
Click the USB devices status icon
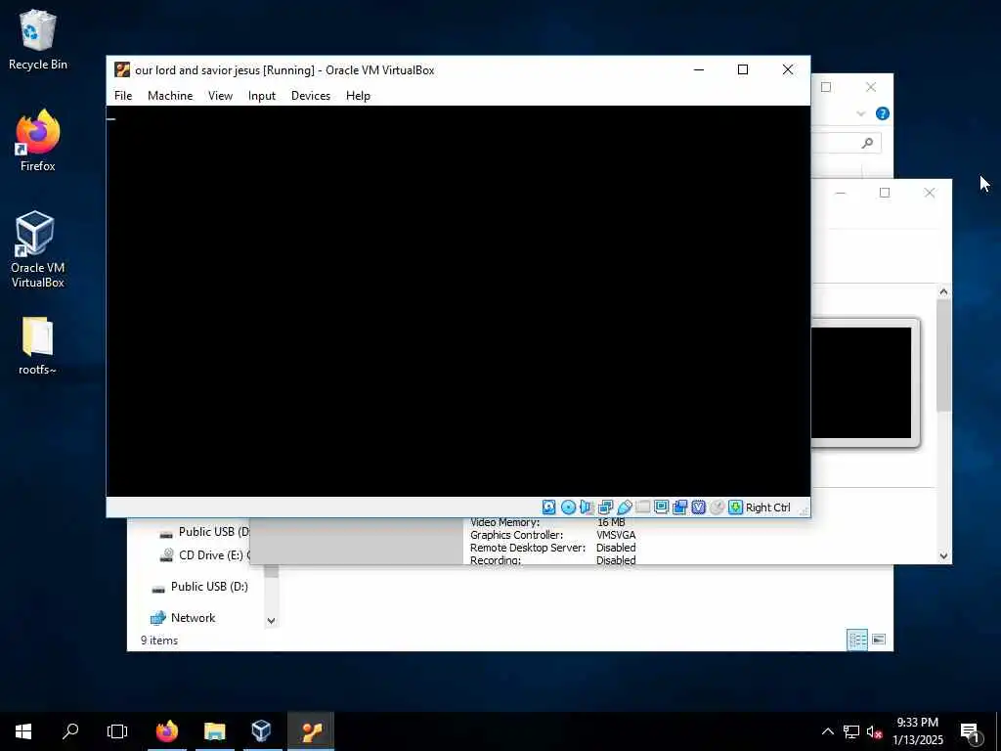point(625,508)
